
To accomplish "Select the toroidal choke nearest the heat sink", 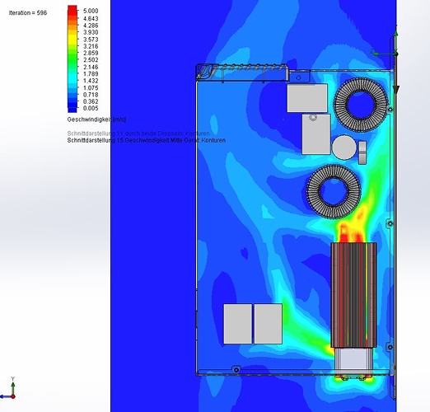I will 334,192.
